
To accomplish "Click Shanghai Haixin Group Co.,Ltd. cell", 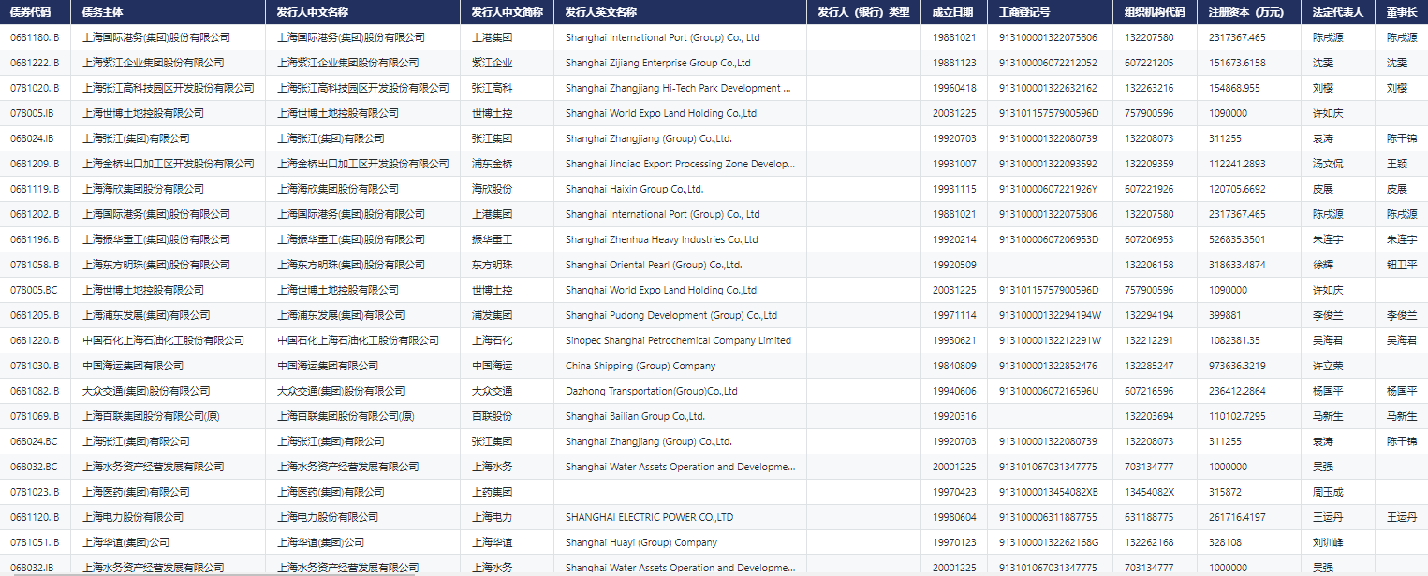I will click(x=680, y=189).
